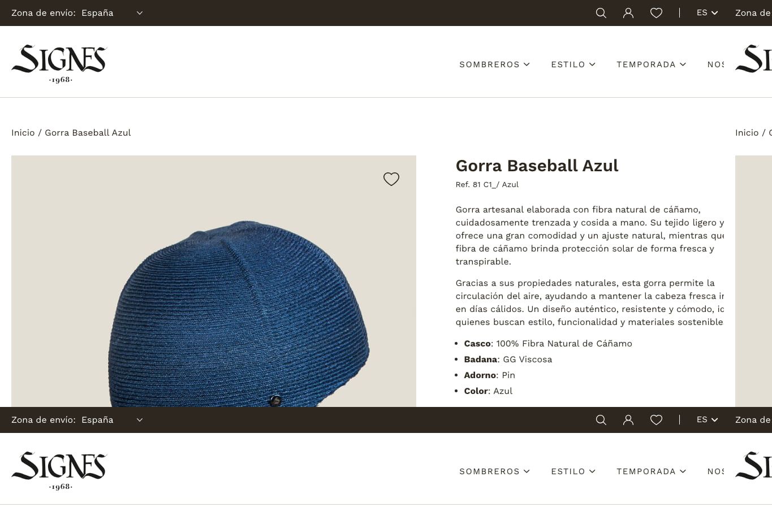The image size is (772, 520).
Task: Open the account icon in topmost bar
Action: [x=628, y=13]
